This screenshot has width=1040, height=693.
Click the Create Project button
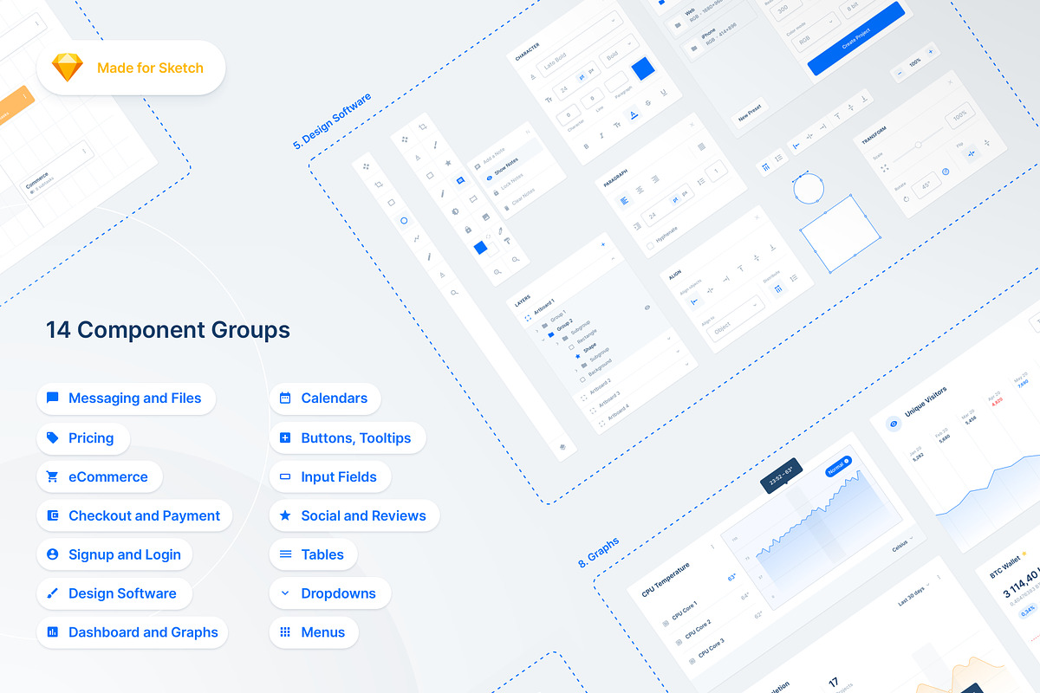856,39
